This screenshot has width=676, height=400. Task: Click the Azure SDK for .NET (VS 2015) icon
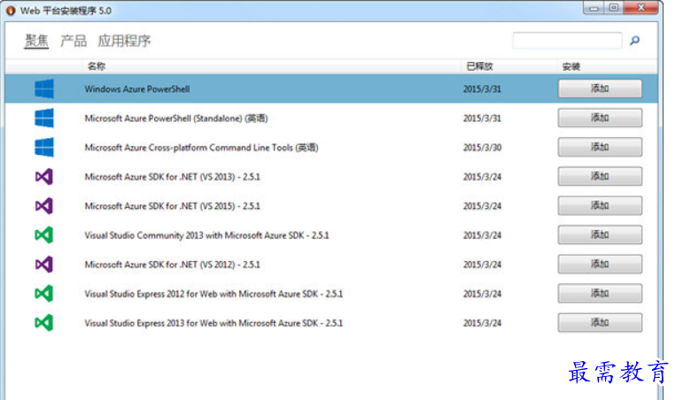tap(44, 206)
